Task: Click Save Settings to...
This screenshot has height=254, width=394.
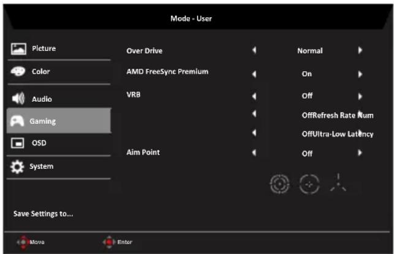Action: click(44, 214)
